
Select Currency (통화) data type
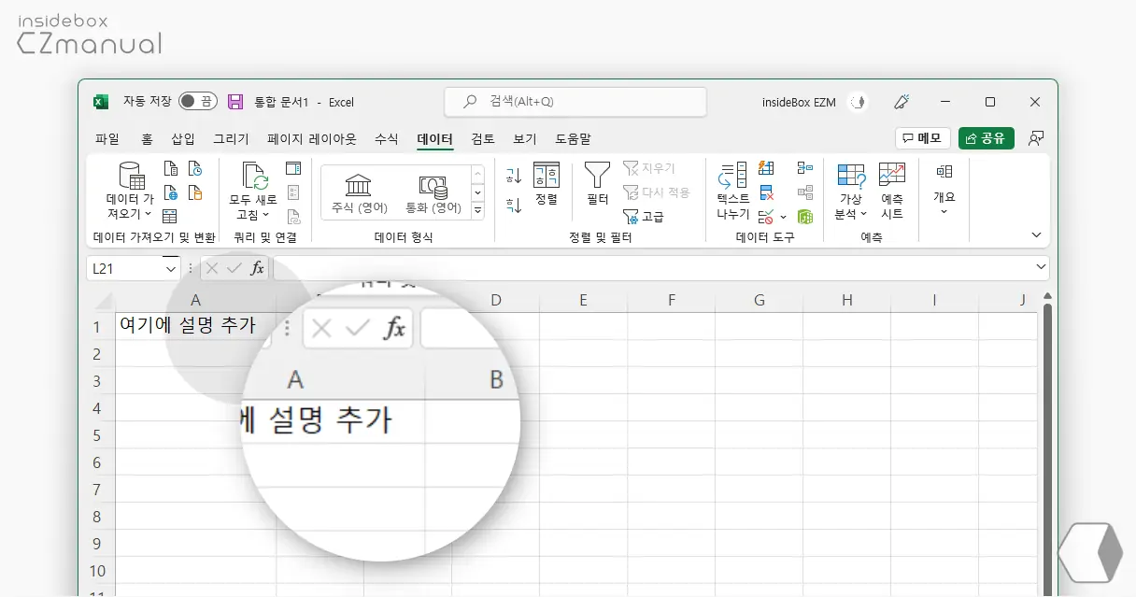[433, 192]
